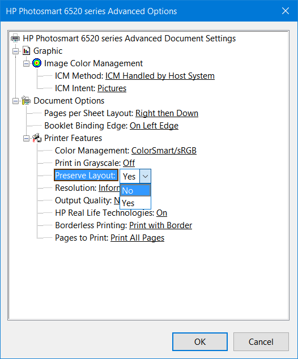Collapse the Image Color Management node
Screen dimensions: 298x359
coord(26,63)
